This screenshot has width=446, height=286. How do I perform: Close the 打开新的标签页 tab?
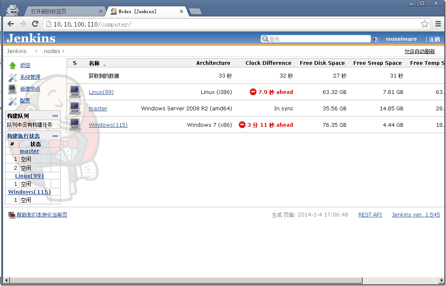[100, 11]
